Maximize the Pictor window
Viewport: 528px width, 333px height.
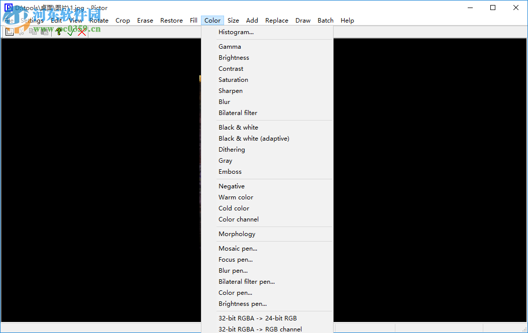pos(493,8)
